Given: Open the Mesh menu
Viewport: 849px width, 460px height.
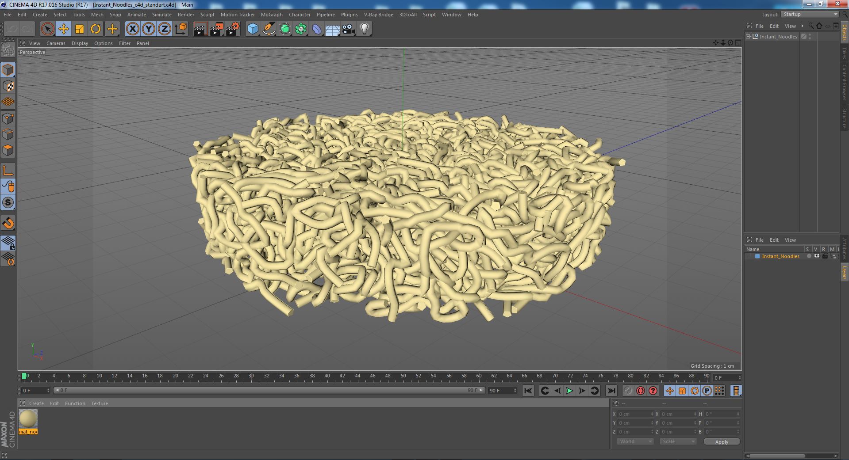Looking at the screenshot, I should click(x=97, y=15).
